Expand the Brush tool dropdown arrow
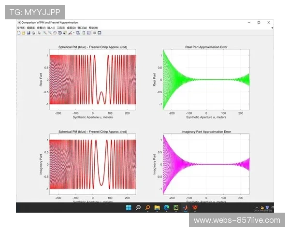This screenshot has height=232, width=290. pos(74,32)
